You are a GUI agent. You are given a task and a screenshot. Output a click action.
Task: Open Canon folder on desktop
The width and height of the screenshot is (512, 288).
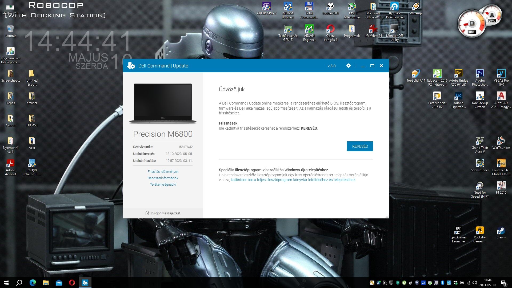(10, 121)
